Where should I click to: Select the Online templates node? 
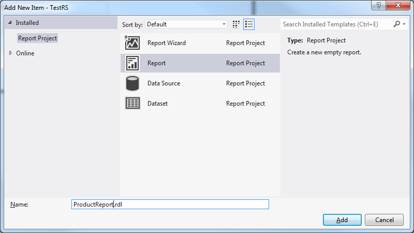click(x=25, y=53)
